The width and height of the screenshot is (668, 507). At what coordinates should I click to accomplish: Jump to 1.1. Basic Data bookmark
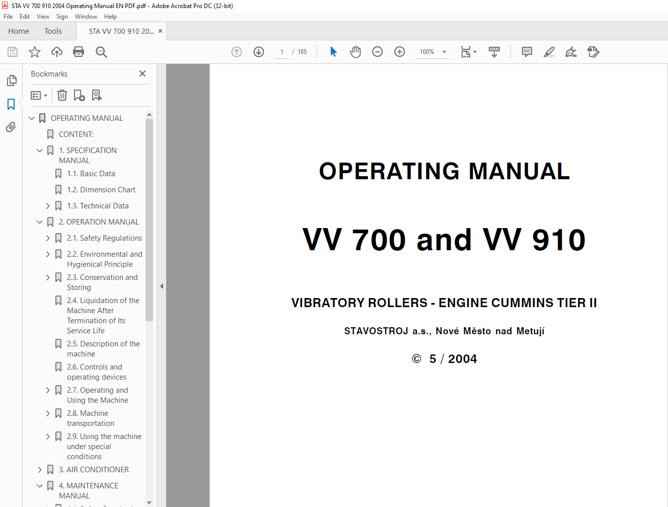pos(91,174)
